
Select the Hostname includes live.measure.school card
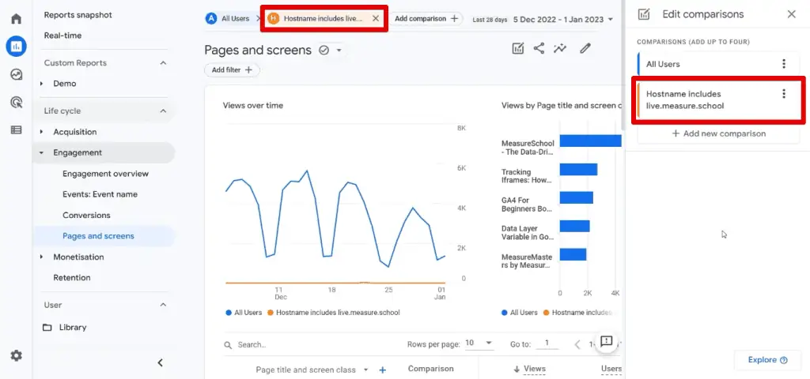[718, 100]
